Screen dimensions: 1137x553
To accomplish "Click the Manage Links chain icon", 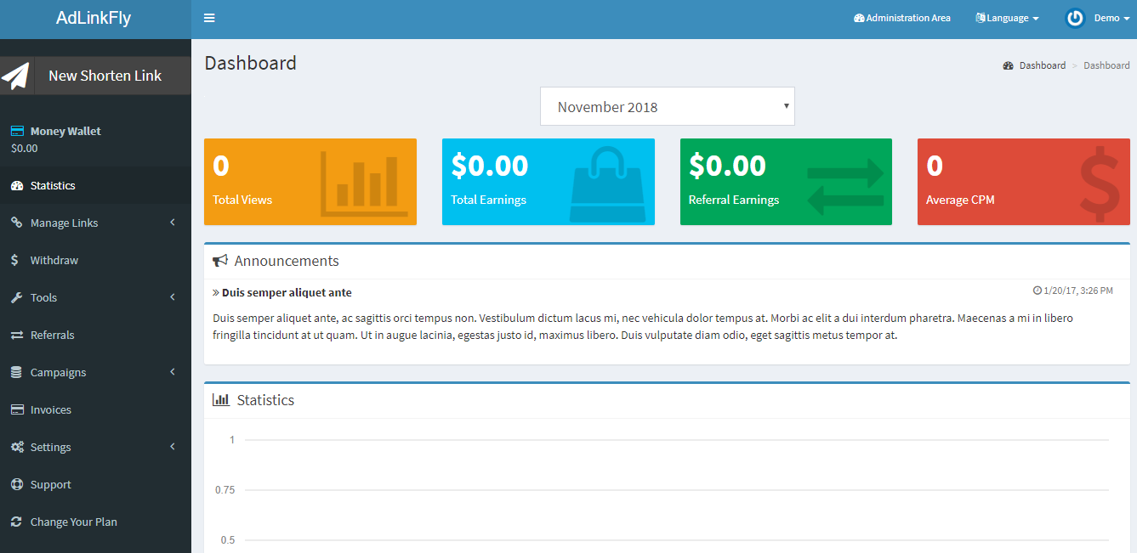I will 16,223.
